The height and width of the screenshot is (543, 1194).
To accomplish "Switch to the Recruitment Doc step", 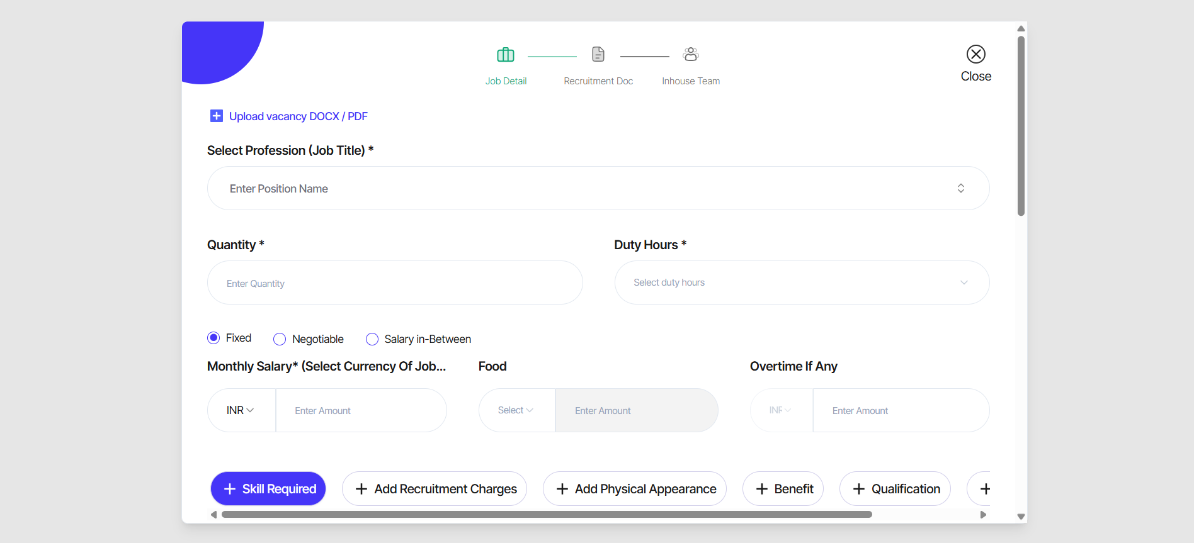I will tap(598, 81).
